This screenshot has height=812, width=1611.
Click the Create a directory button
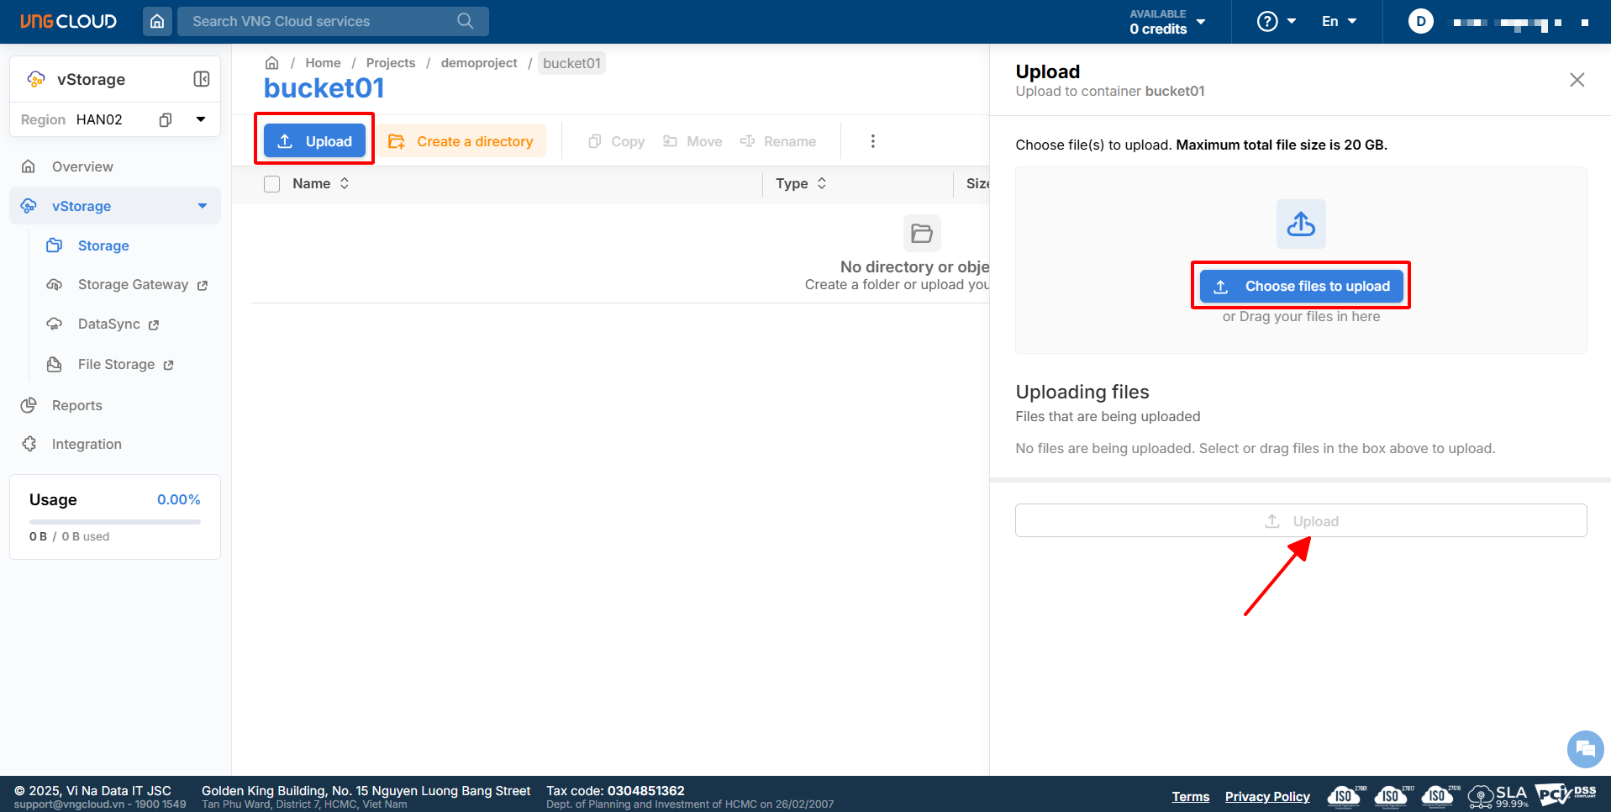tap(461, 141)
